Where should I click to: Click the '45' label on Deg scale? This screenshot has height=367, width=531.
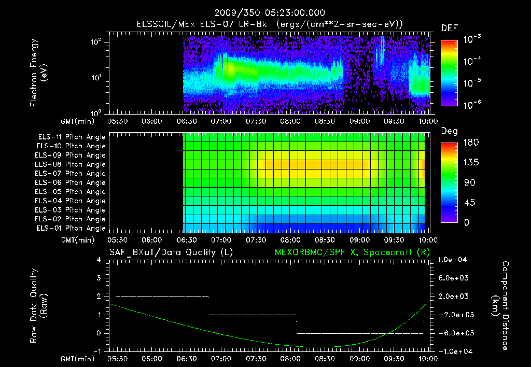coord(470,203)
